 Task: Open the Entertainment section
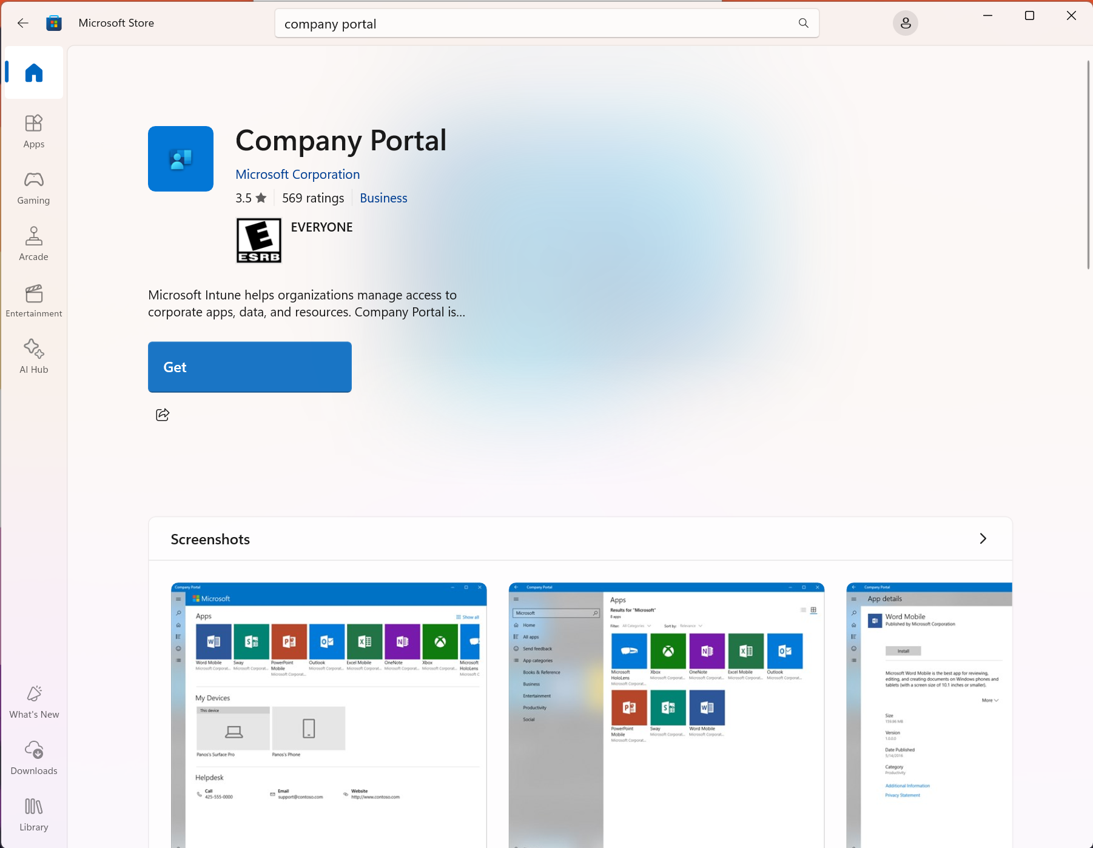click(34, 301)
